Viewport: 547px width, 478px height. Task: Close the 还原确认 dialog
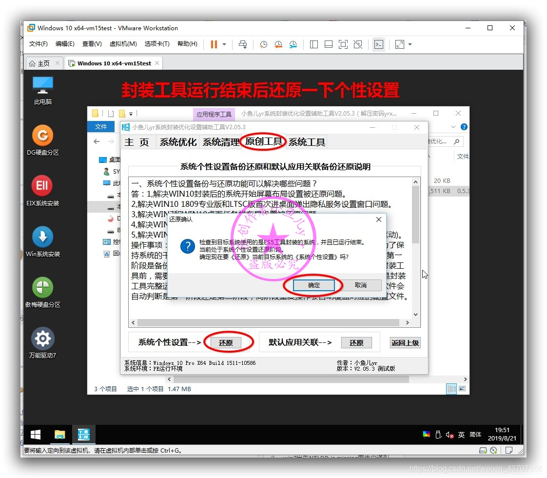click(x=378, y=219)
